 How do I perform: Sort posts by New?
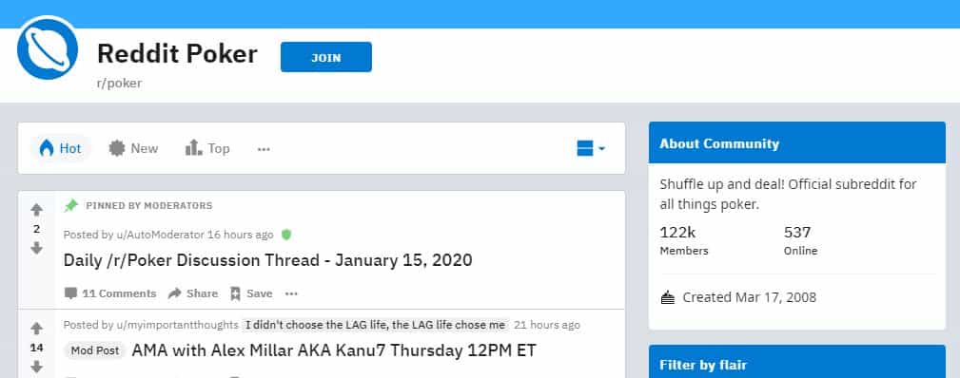point(133,148)
